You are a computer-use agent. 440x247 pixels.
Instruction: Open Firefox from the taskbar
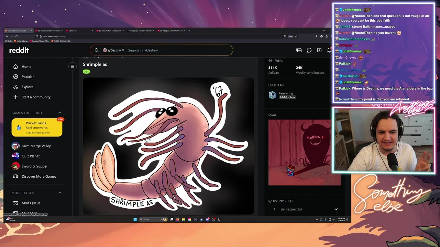point(177,220)
